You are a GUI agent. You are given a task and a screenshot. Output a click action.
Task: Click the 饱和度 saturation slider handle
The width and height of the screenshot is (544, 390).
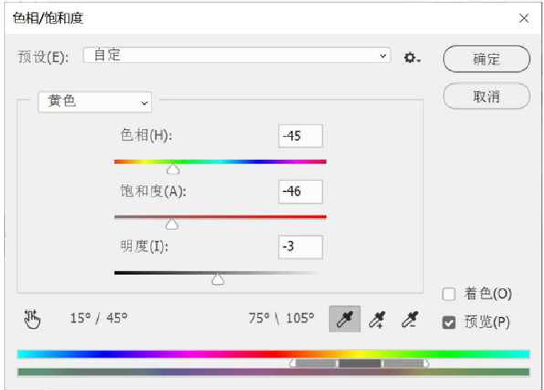[172, 224]
